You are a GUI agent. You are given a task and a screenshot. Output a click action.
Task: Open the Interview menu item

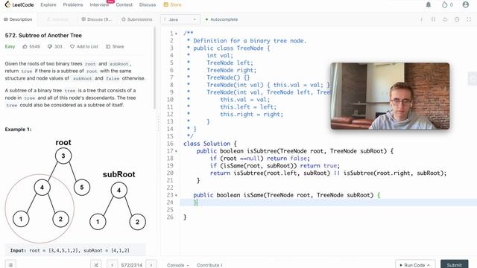(x=99, y=4)
